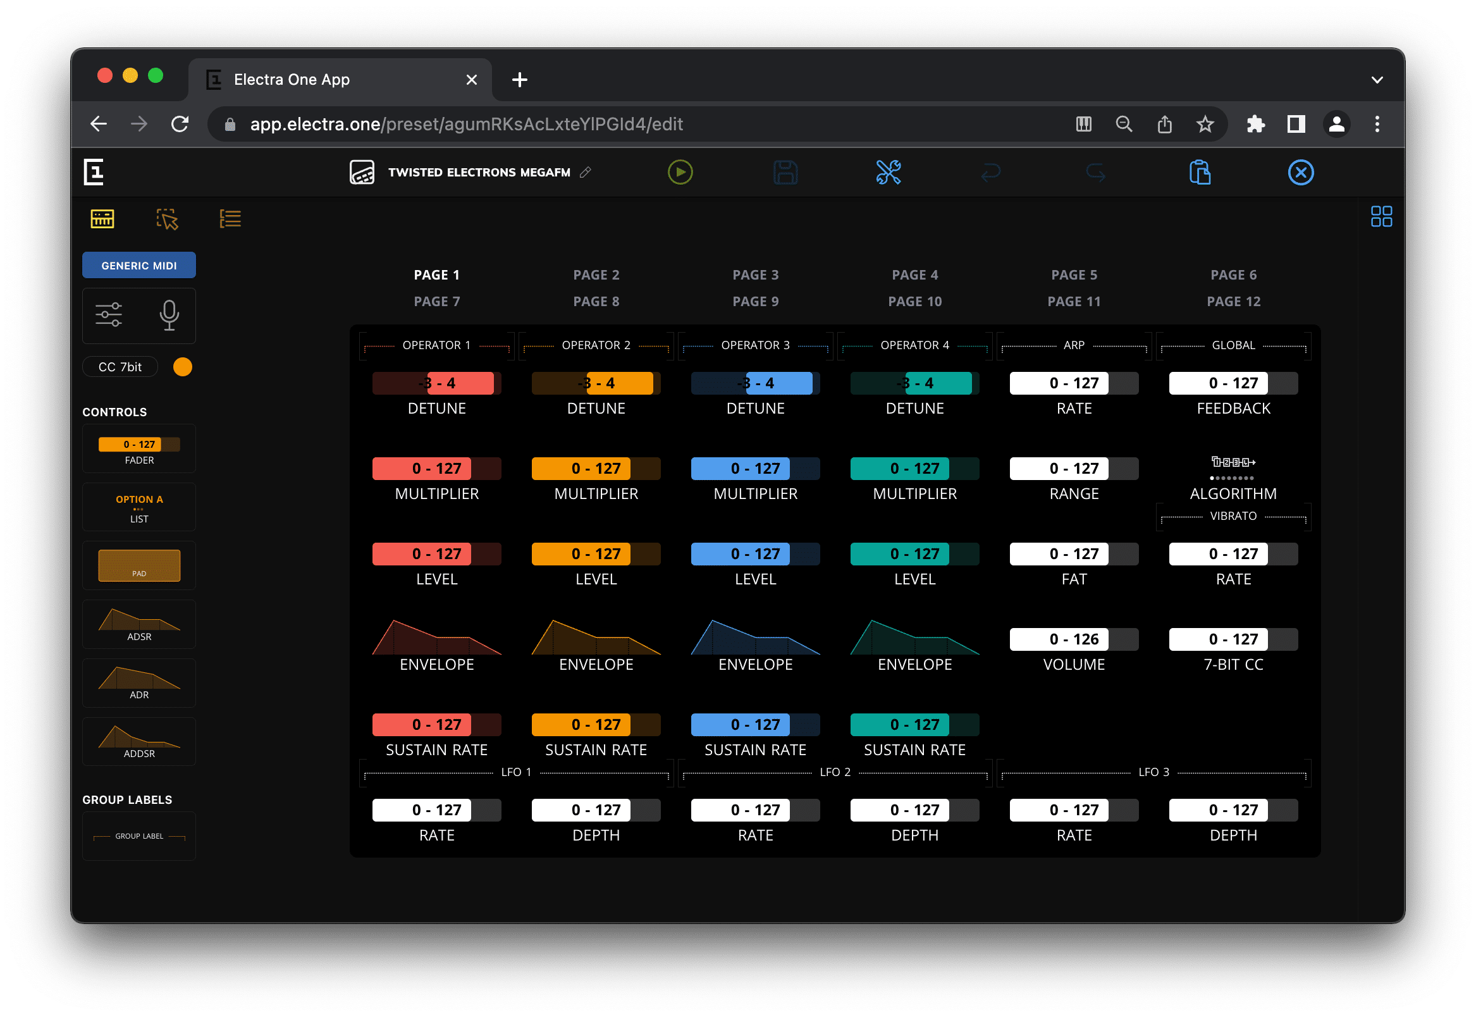The width and height of the screenshot is (1476, 1017).
Task: Select the selection cursor tool icon
Action: 167,219
